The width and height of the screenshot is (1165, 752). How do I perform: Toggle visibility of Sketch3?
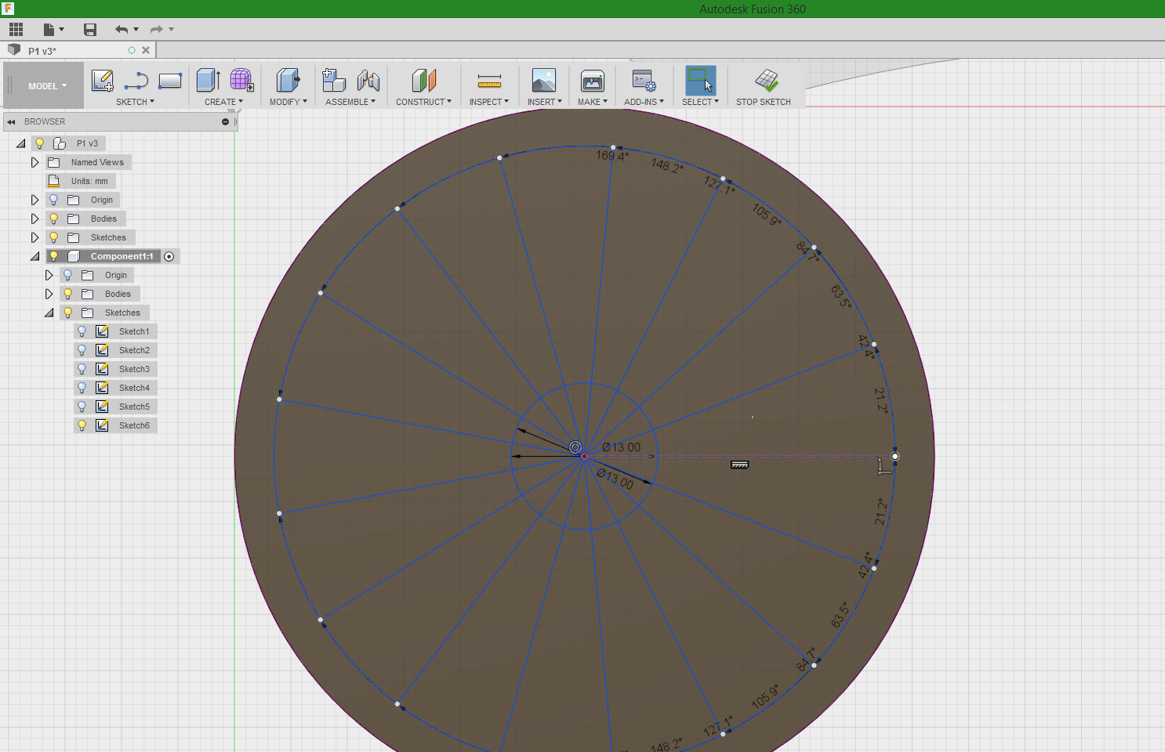coord(82,369)
